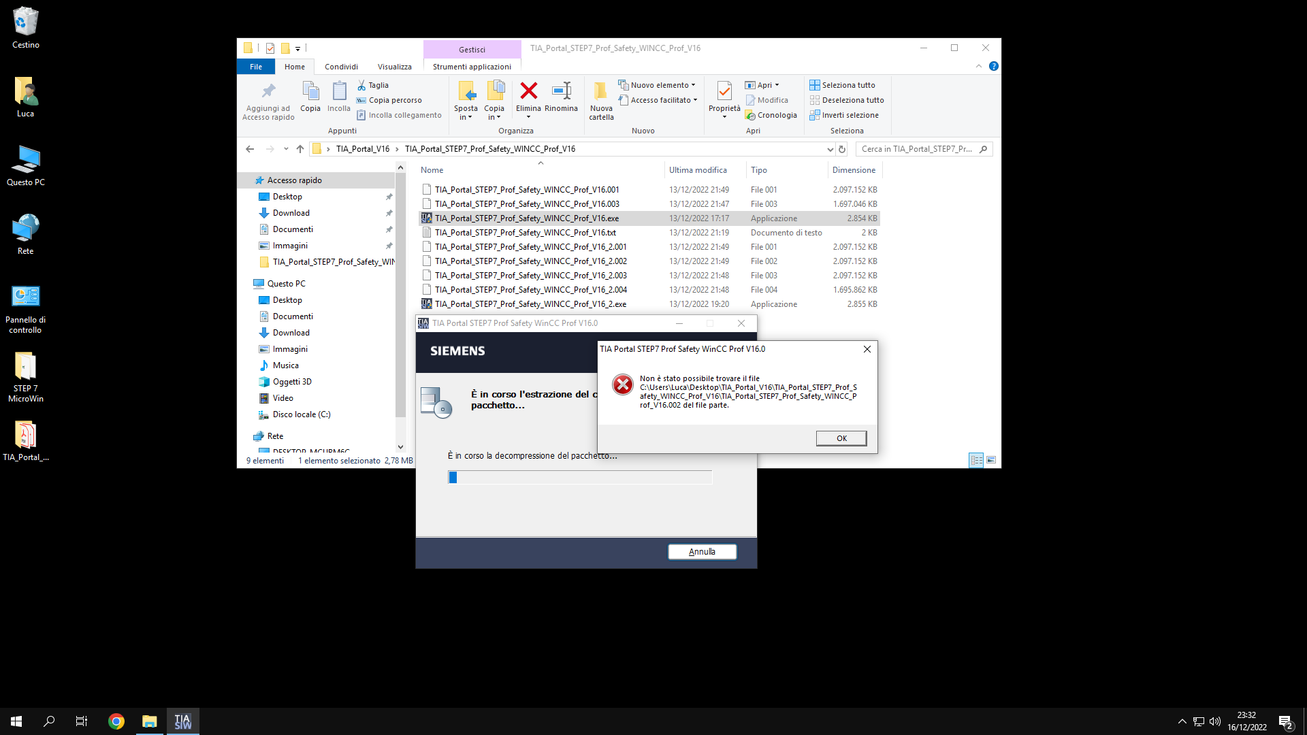Refresh the folder view
1307x735 pixels.
[842, 149]
